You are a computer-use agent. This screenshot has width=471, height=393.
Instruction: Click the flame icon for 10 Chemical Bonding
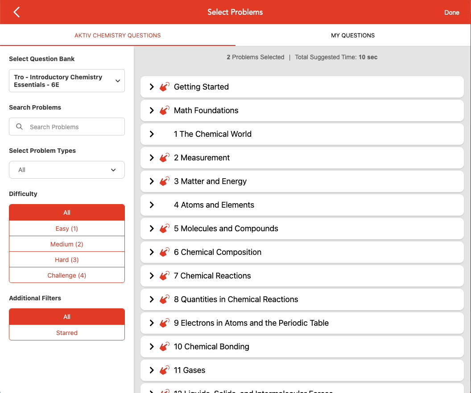coord(164,346)
